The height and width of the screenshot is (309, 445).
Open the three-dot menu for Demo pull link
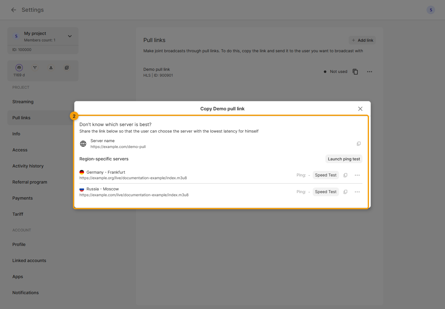point(370,72)
